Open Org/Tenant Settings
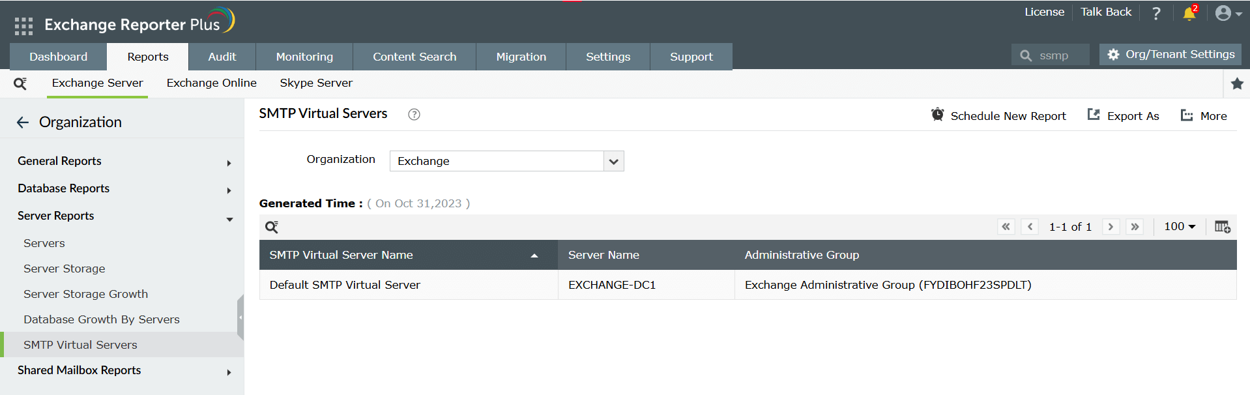The width and height of the screenshot is (1250, 395). click(x=1170, y=54)
